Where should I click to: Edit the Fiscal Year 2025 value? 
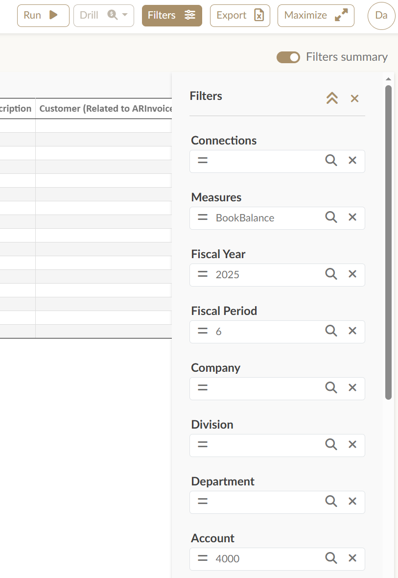[x=227, y=275]
